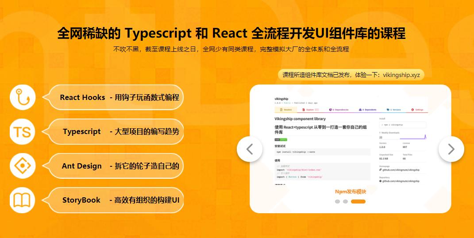
Task: Select the second gray carousel dot
Action: pos(345,201)
